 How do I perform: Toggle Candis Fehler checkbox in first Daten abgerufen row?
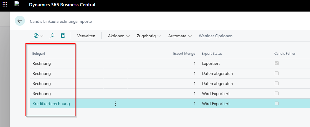277,73
